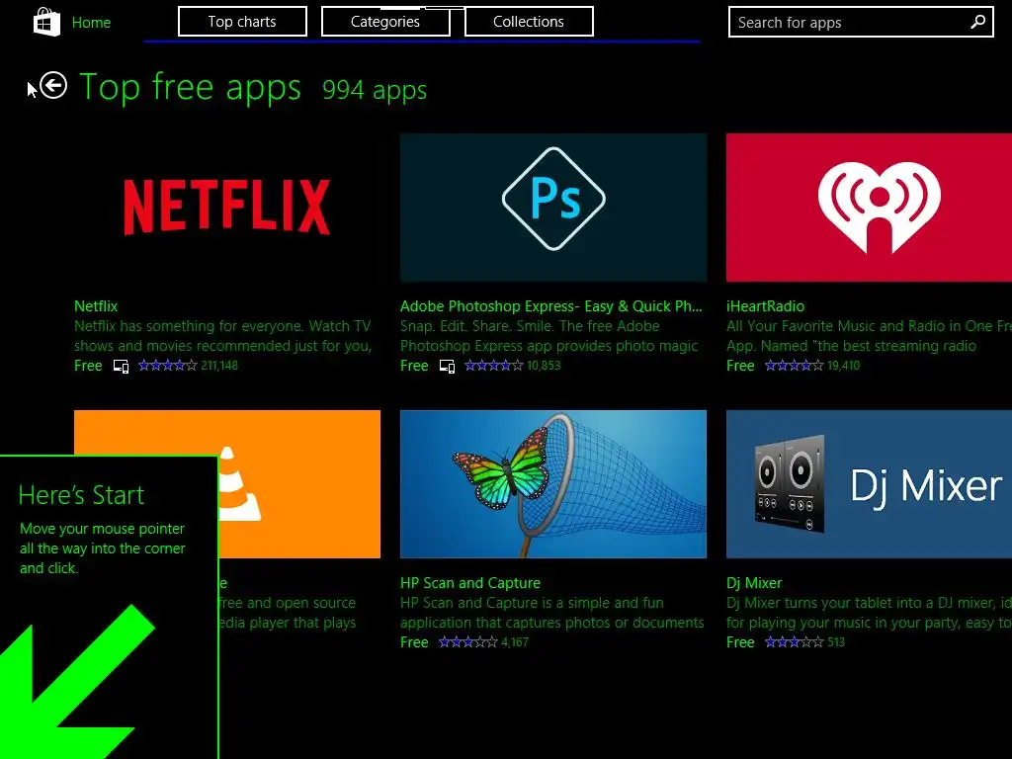Screen dimensions: 1012x759
Task: Click the iHeartRadio star rating
Action: pyautogui.click(x=794, y=366)
